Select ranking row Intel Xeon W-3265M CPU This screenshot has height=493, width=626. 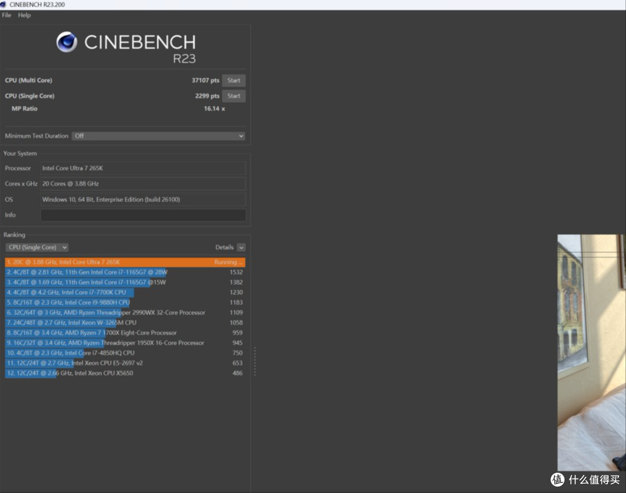click(x=125, y=322)
